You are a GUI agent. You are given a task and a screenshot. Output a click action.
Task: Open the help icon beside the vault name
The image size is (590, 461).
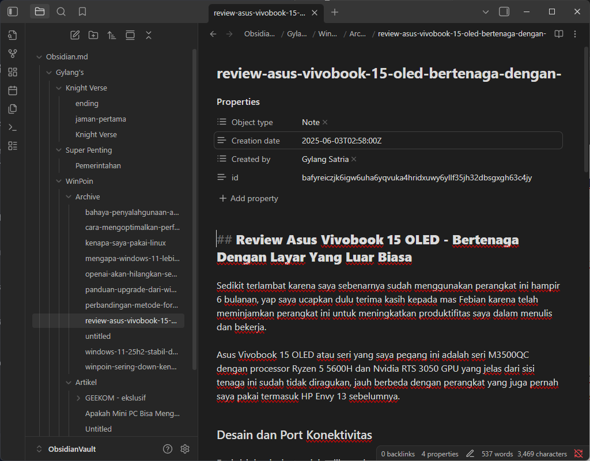tap(168, 449)
